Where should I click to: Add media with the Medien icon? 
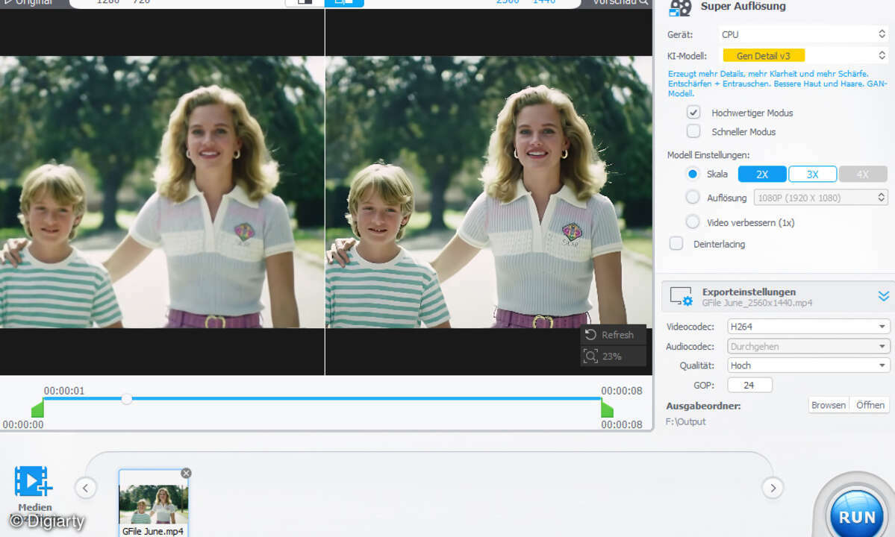pyautogui.click(x=33, y=482)
